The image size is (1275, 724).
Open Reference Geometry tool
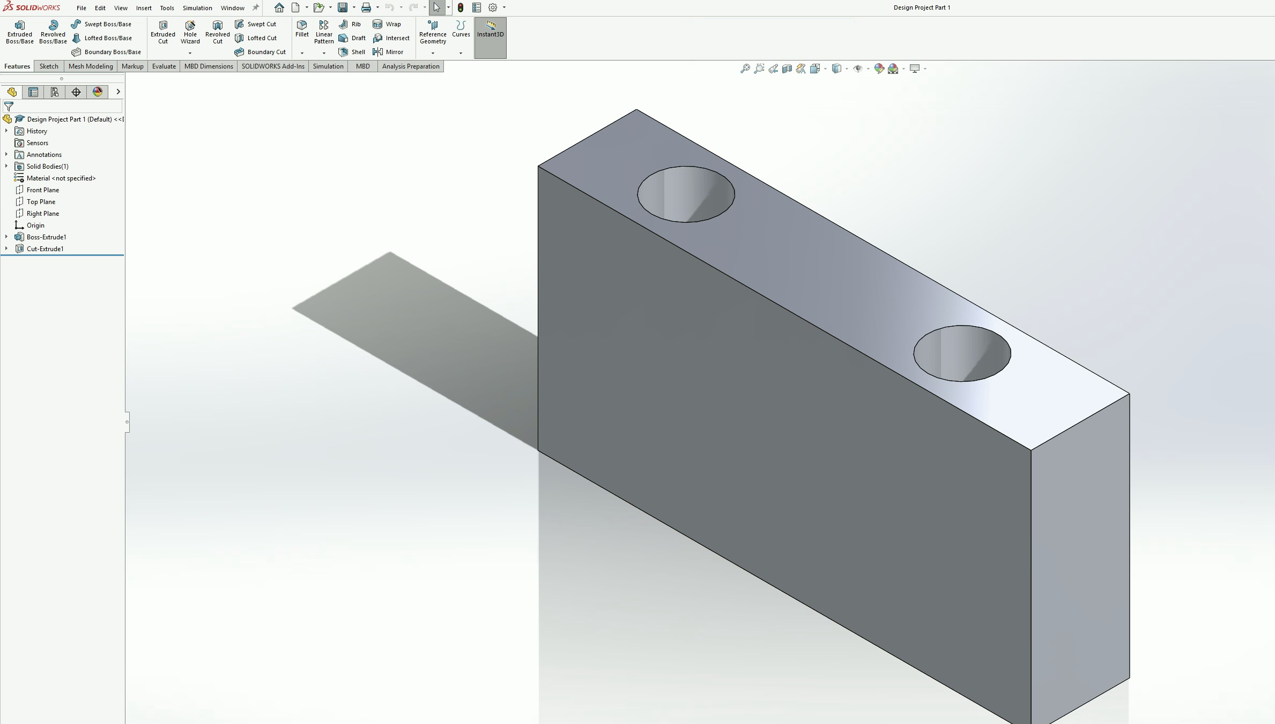pyautogui.click(x=433, y=32)
